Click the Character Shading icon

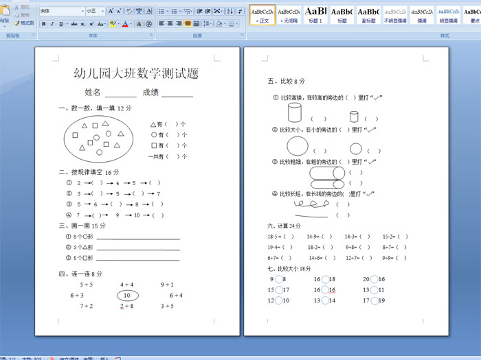pyautogui.click(x=139, y=23)
